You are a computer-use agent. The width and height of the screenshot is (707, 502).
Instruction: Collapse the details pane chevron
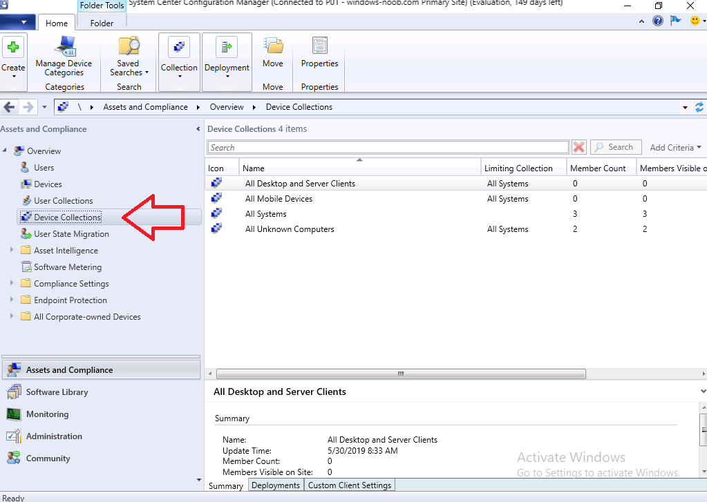[x=702, y=392]
